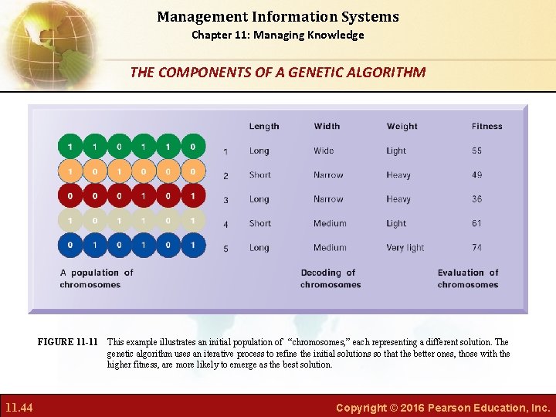
Task: Click 'Heavy' in row 2
Action: click(398, 175)
